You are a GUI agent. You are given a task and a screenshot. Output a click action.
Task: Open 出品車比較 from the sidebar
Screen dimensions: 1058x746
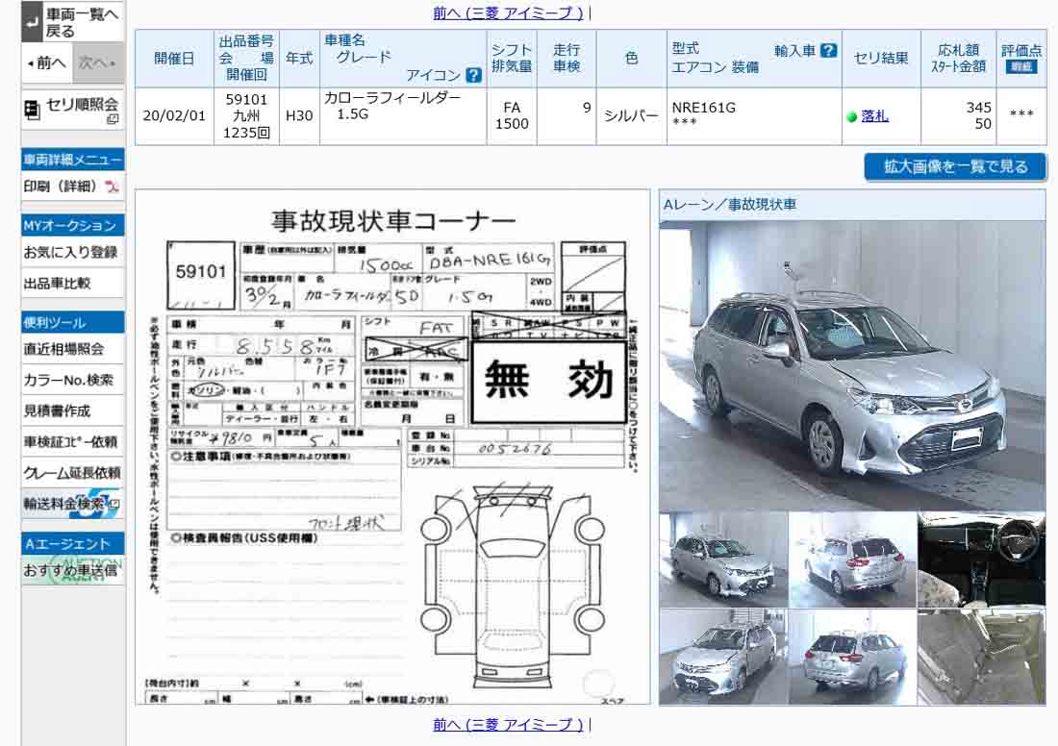pyautogui.click(x=73, y=284)
